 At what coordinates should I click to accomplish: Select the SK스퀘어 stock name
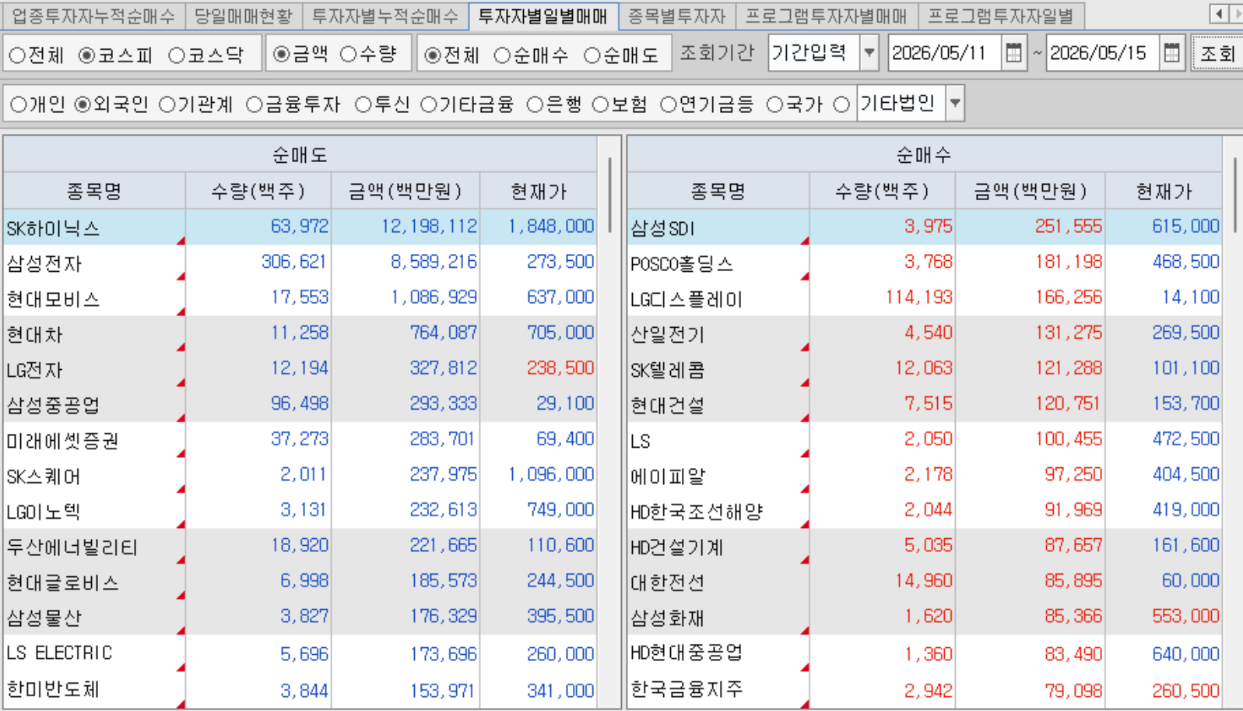tap(44, 477)
